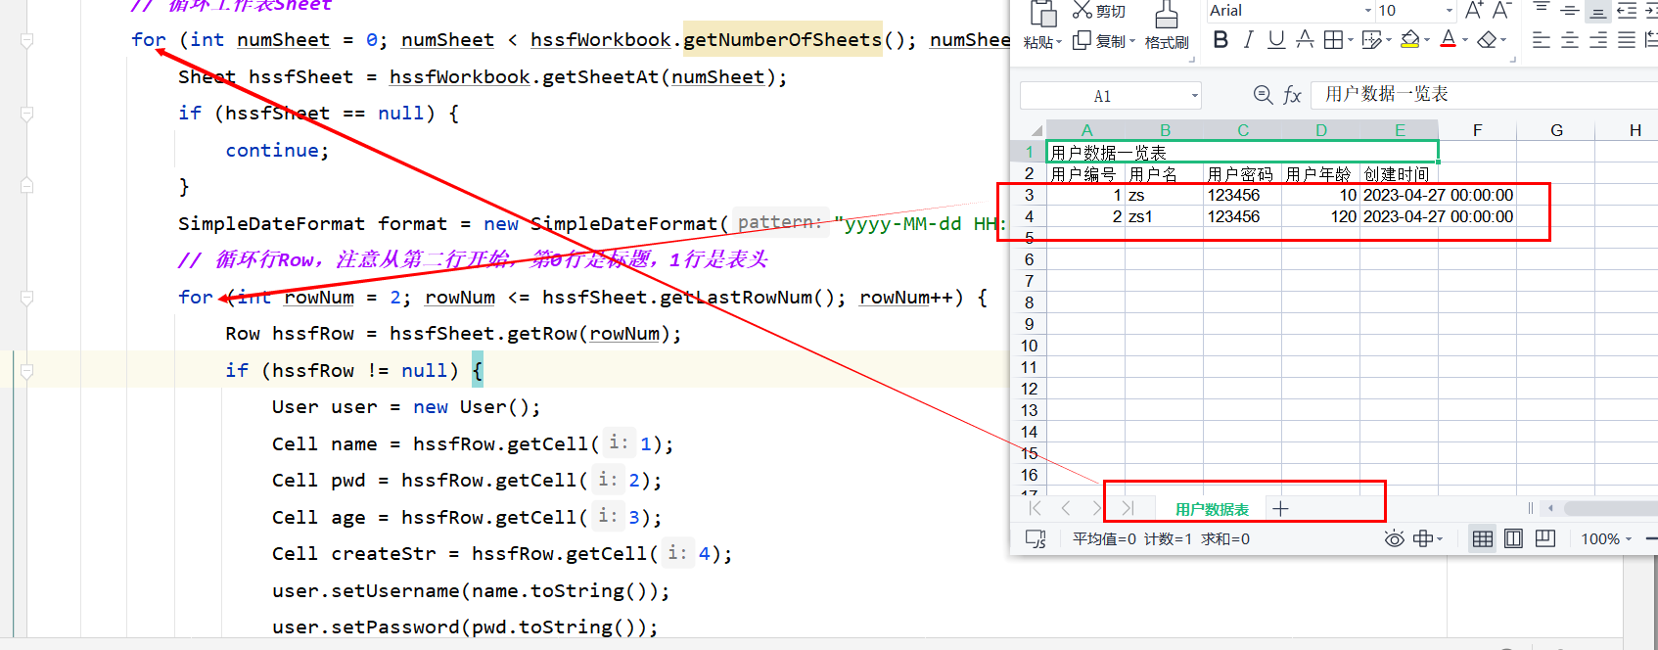This screenshot has height=650, width=1658.
Task: Select the Format Painter (格式刷) brush
Action: point(1167,25)
